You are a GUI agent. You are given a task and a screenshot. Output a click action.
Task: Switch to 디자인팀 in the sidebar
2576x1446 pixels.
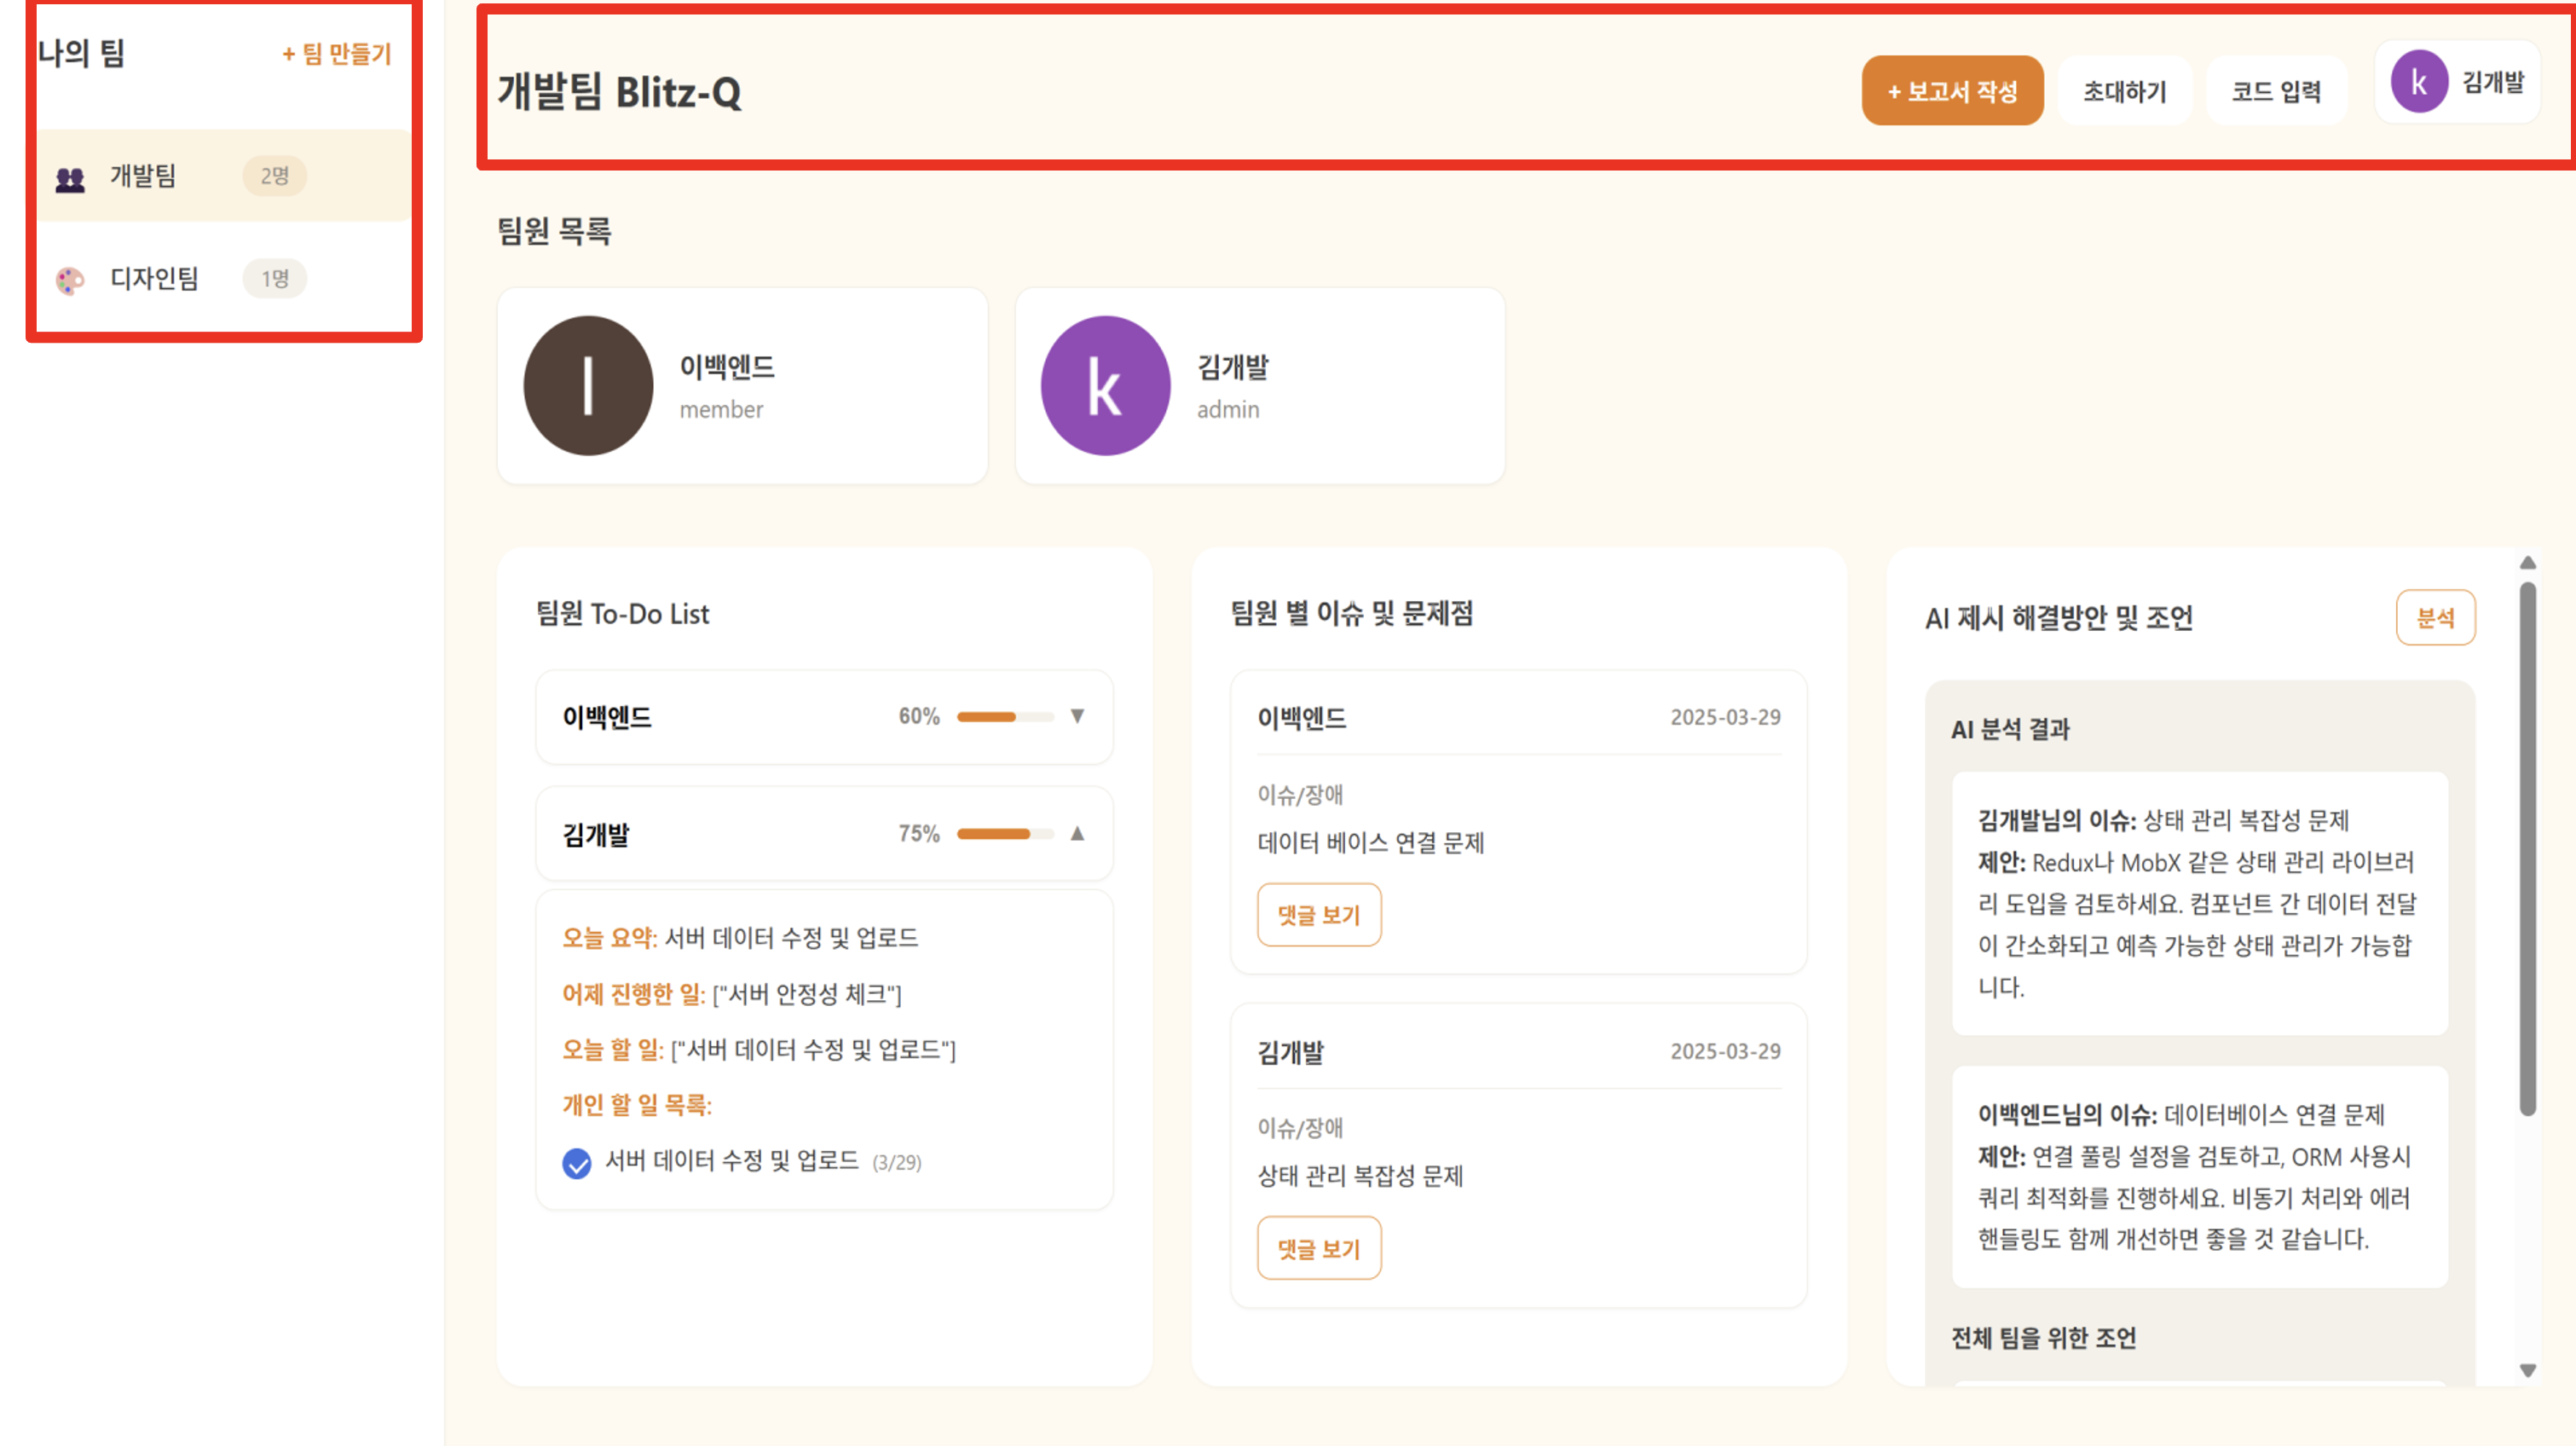[154, 278]
